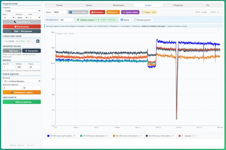Toggle the Визир checkbox
Screen dimensions: 226x150
point(122,20)
